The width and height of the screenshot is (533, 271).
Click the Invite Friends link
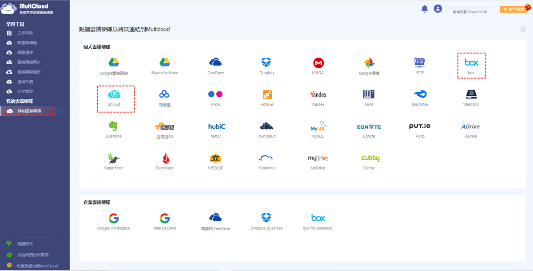(24, 244)
